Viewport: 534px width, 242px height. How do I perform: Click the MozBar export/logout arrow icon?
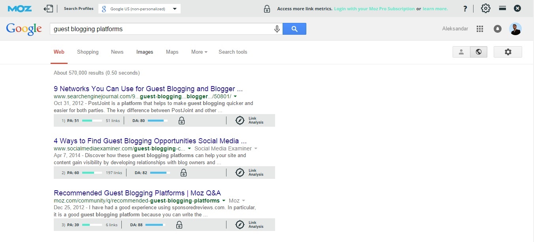pos(48,8)
